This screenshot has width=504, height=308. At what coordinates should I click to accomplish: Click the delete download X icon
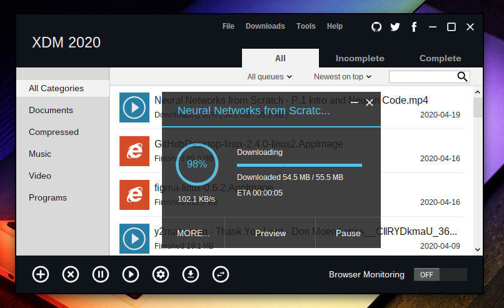(71, 274)
